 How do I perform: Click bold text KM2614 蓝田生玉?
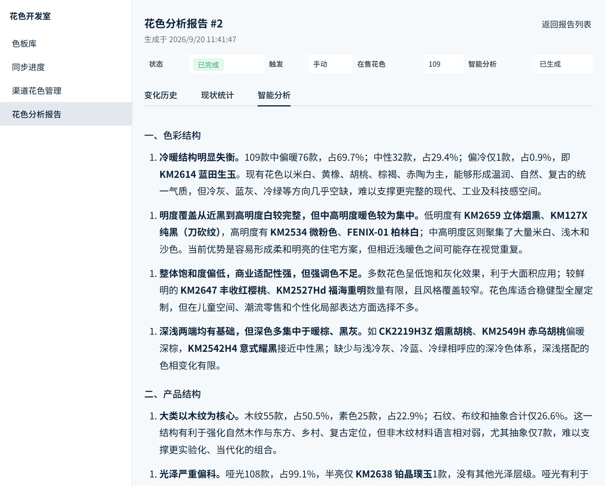pos(198,174)
